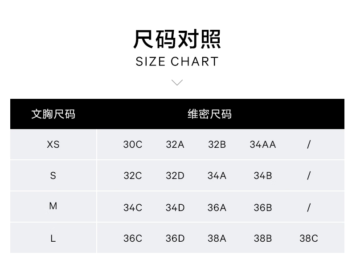This screenshot has height=276, width=352.
Task: Select the 34AA size cell
Action: [263, 144]
